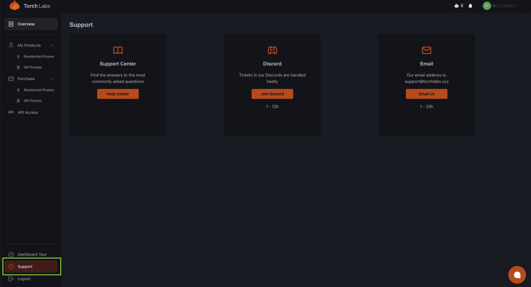Click the green user avatar
Viewport: 531px width, 287px height.
(x=487, y=6)
